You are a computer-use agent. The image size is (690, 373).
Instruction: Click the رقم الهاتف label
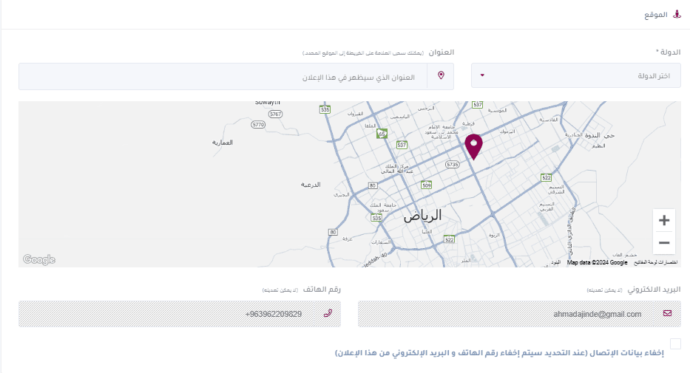[322, 289]
